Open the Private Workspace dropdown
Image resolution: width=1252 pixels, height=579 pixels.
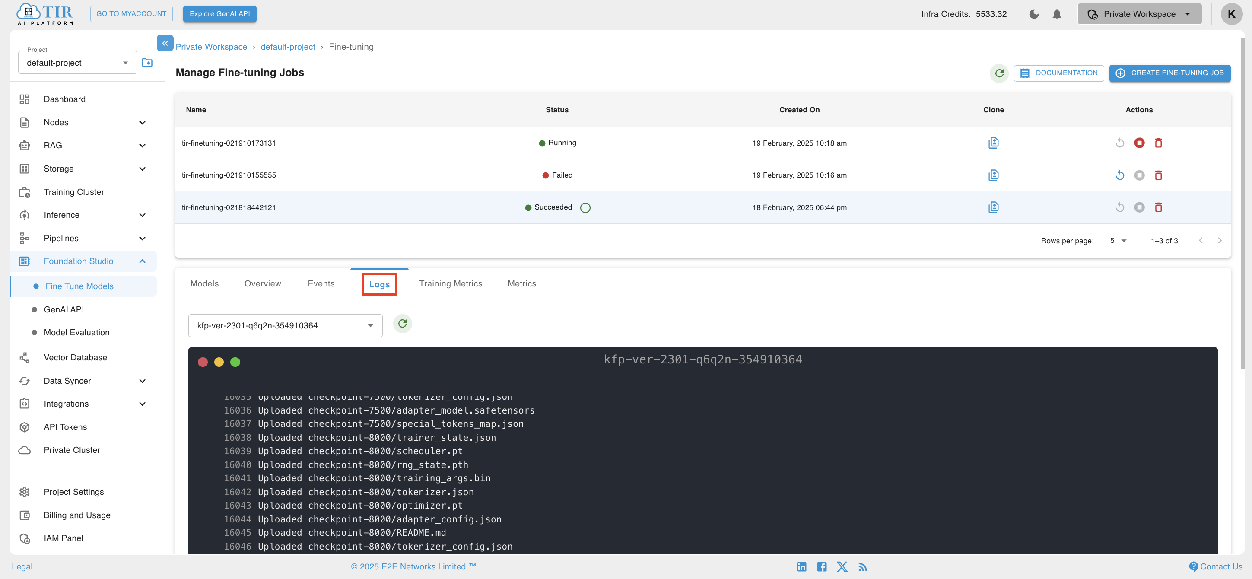(1139, 14)
